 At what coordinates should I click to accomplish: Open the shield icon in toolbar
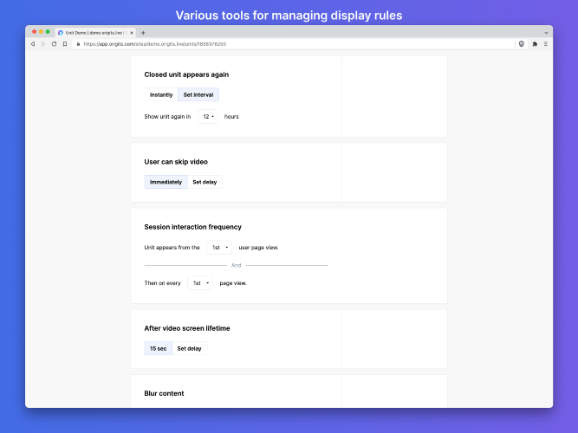coord(521,44)
